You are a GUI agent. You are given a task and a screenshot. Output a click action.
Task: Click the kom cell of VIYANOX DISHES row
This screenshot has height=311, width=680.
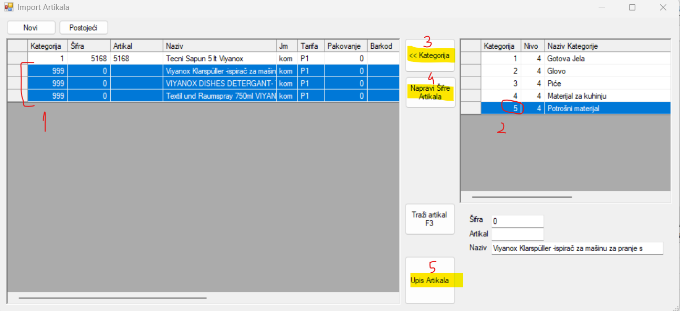pyautogui.click(x=287, y=83)
